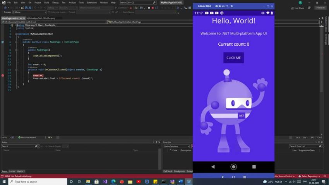Switch to the Breakpoints tab
The image size is (329, 185).
tap(179, 171)
